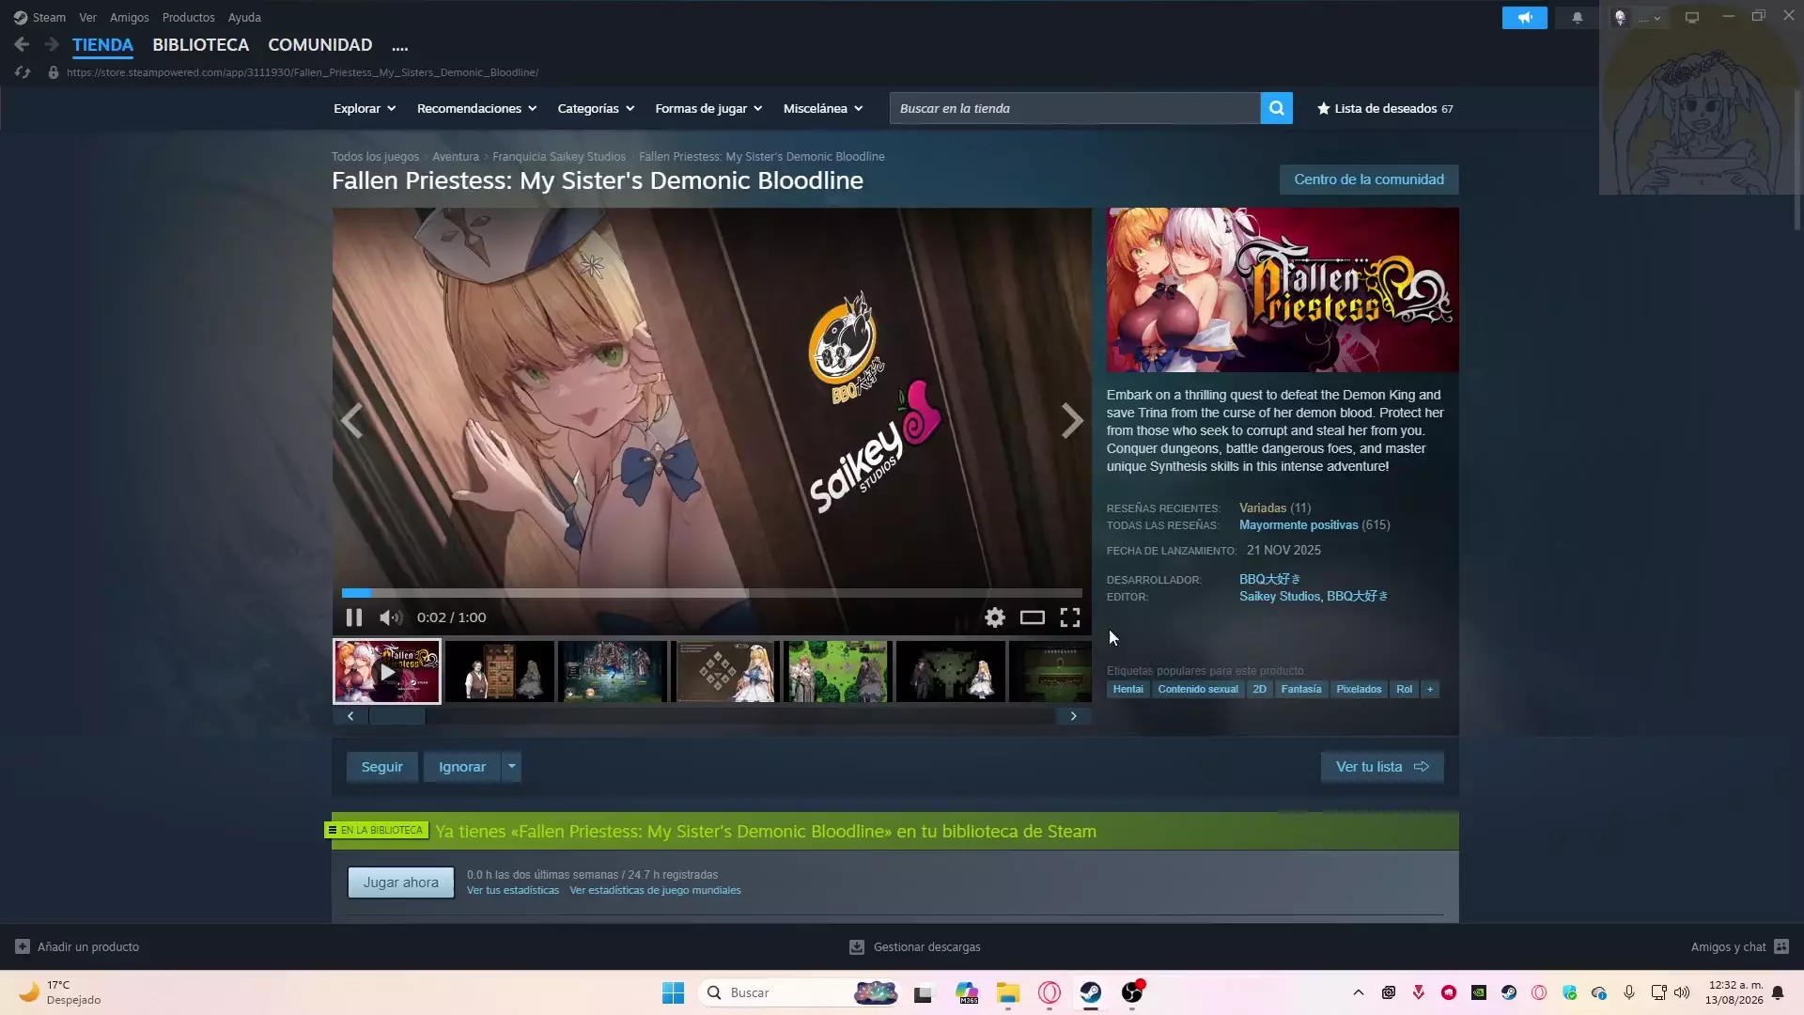
Task: Open the Productos menu
Action: tap(188, 17)
